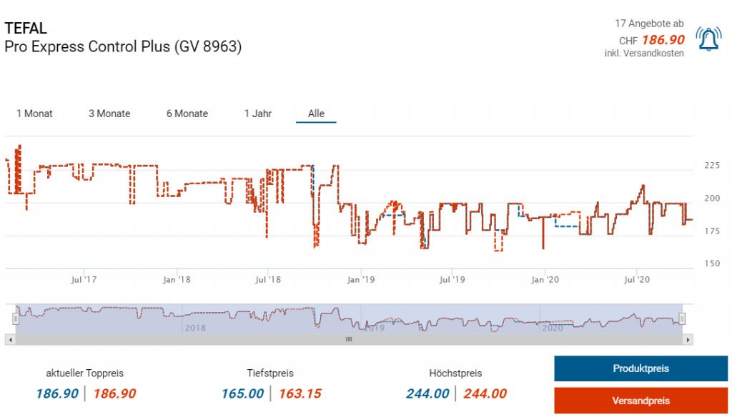Click the Jul '18 axis label
Screen dimensions: 732x417
click(269, 280)
